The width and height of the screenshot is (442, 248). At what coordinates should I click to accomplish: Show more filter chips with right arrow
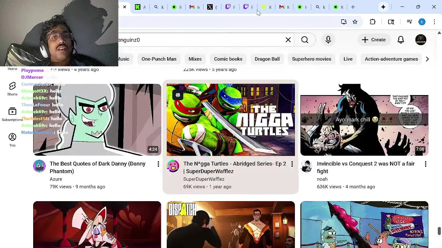pos(427,59)
